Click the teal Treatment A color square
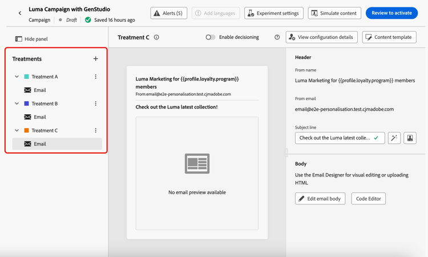 pos(26,77)
